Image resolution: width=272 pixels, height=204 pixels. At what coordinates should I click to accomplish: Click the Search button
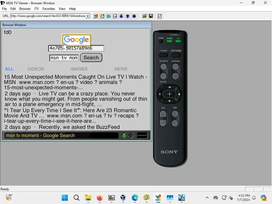pyautogui.click(x=91, y=58)
